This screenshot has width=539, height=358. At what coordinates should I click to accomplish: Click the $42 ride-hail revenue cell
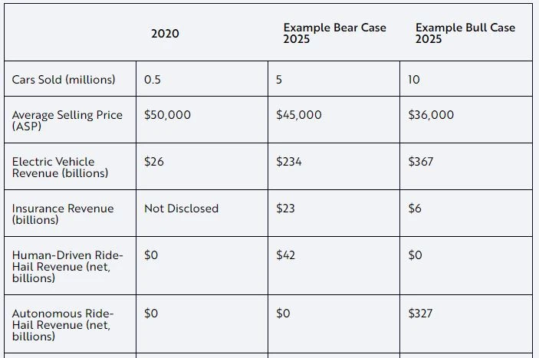pos(286,255)
